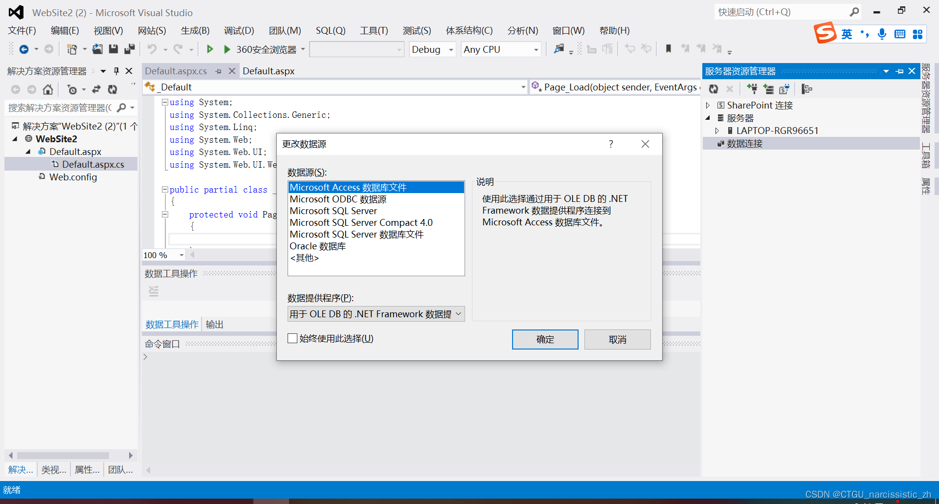Screen dimensions: 939x504
Task: Toggle auto-hide pin on Server Explorer panel
Action: tap(899, 71)
